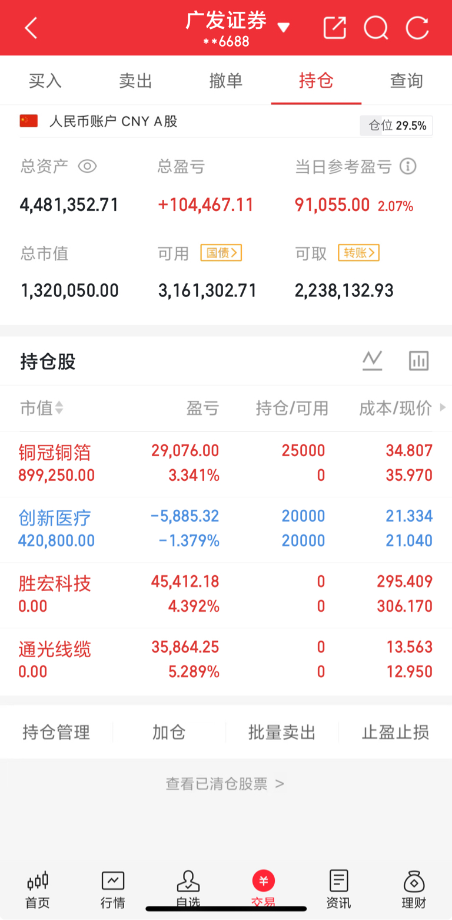Go back with the left arrow icon
Screen dimensions: 452x920
click(x=31, y=28)
